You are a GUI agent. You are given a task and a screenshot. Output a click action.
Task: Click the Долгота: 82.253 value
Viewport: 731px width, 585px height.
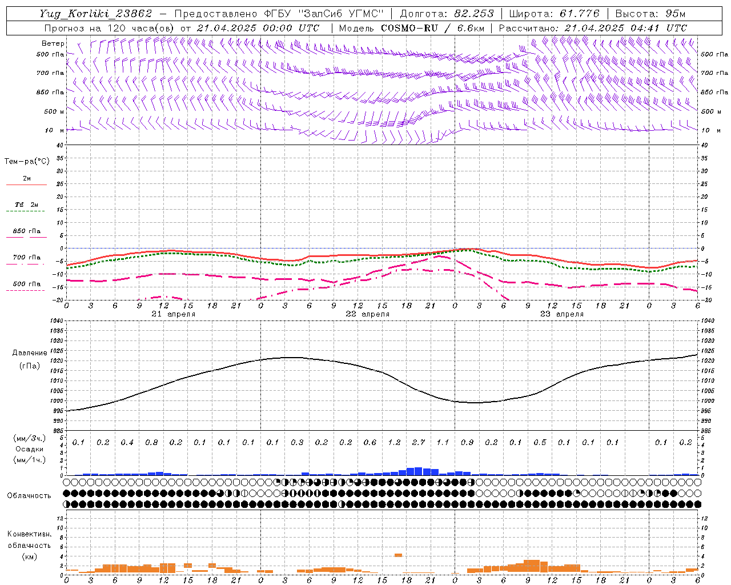click(447, 14)
